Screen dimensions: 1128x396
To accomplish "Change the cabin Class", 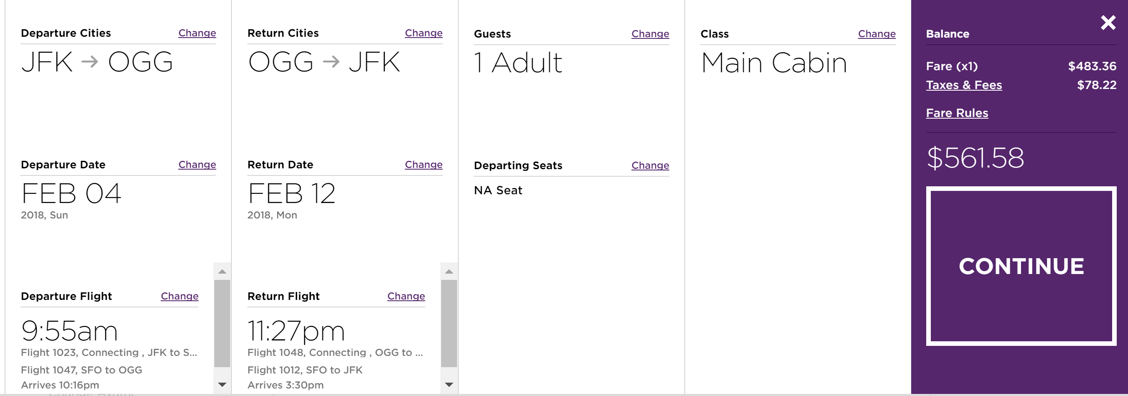I will click(x=876, y=34).
